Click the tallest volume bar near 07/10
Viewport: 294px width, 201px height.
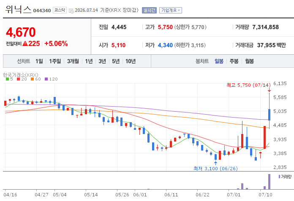pyautogui.click(x=269, y=182)
